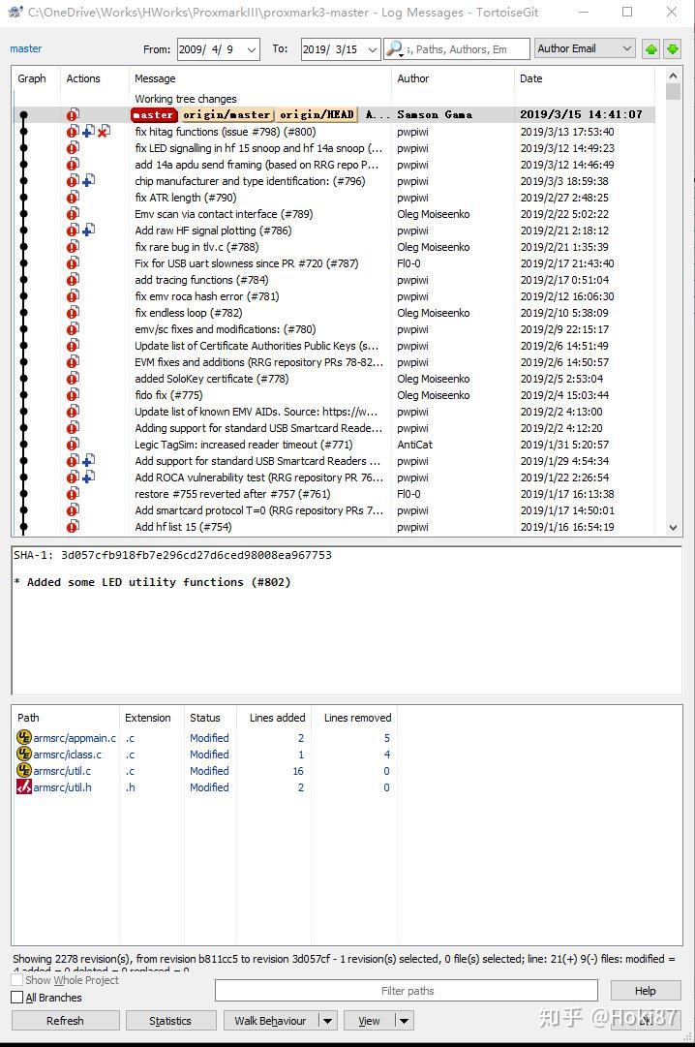The height and width of the screenshot is (1047, 695).
Task: Click the blue added action icon on 'fix hitag functions' row
Action: [x=88, y=132]
